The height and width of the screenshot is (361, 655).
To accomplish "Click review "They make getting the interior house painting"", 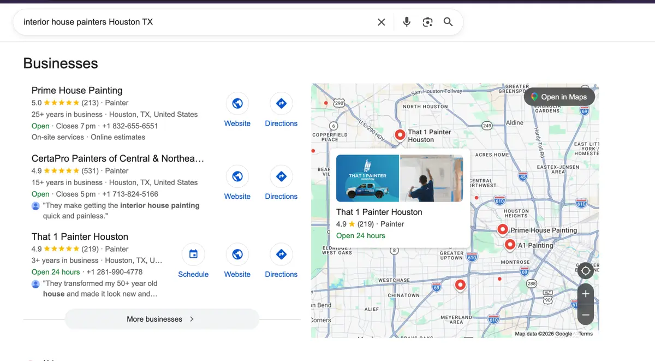I will click(121, 211).
